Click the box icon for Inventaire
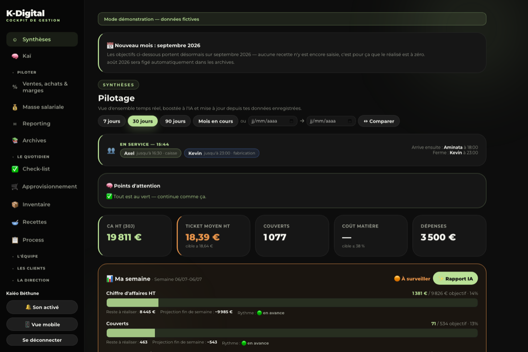Viewport: 528px width, 352px height. (15, 205)
